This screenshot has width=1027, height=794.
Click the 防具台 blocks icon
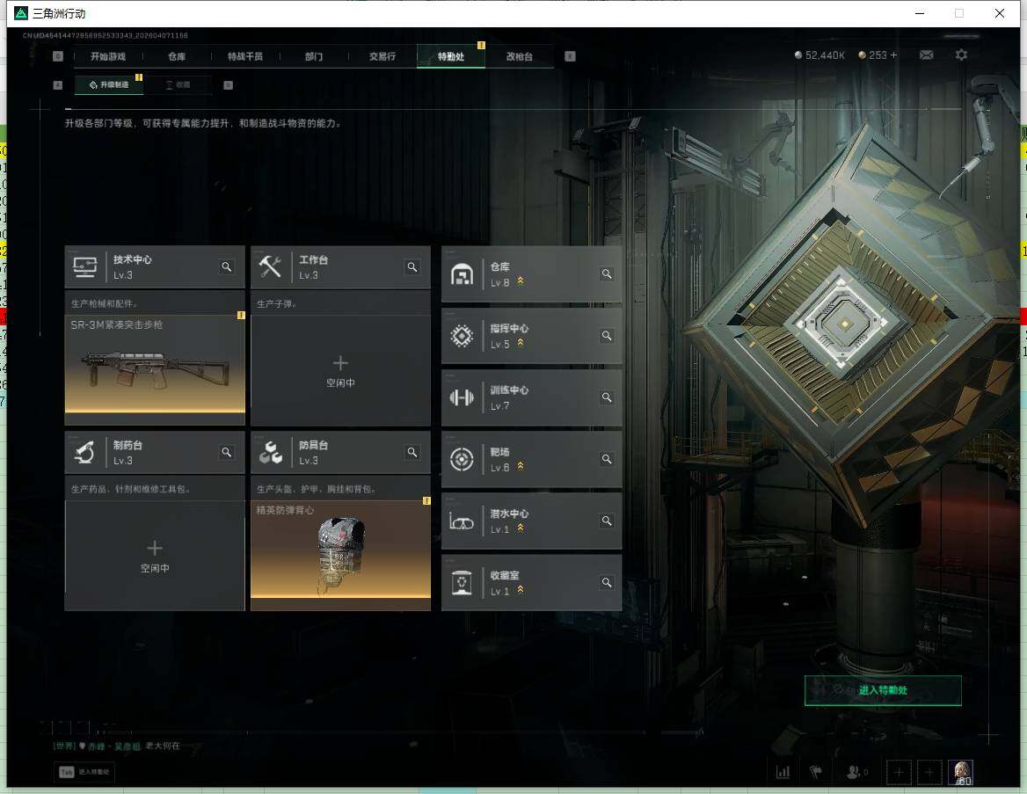270,452
